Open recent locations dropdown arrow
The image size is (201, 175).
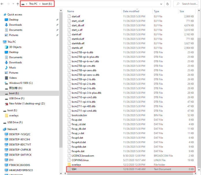(x=13, y=4)
